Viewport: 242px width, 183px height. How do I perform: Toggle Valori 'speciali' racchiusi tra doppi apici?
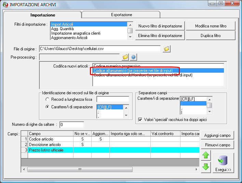coord(140,120)
